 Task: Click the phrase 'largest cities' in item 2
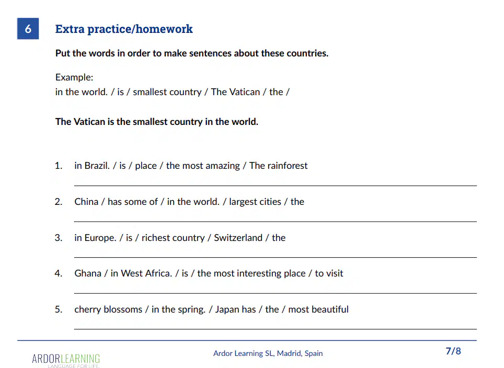[255, 202]
